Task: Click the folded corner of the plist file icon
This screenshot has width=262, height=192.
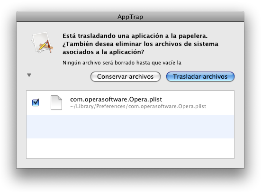Action: click(60, 98)
